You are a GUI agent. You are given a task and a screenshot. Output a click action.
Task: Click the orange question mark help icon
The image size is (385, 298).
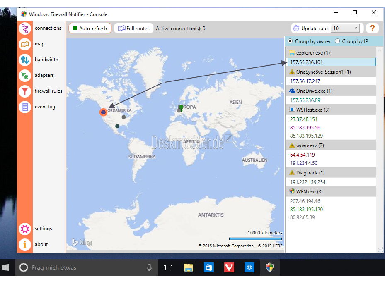tap(372, 28)
